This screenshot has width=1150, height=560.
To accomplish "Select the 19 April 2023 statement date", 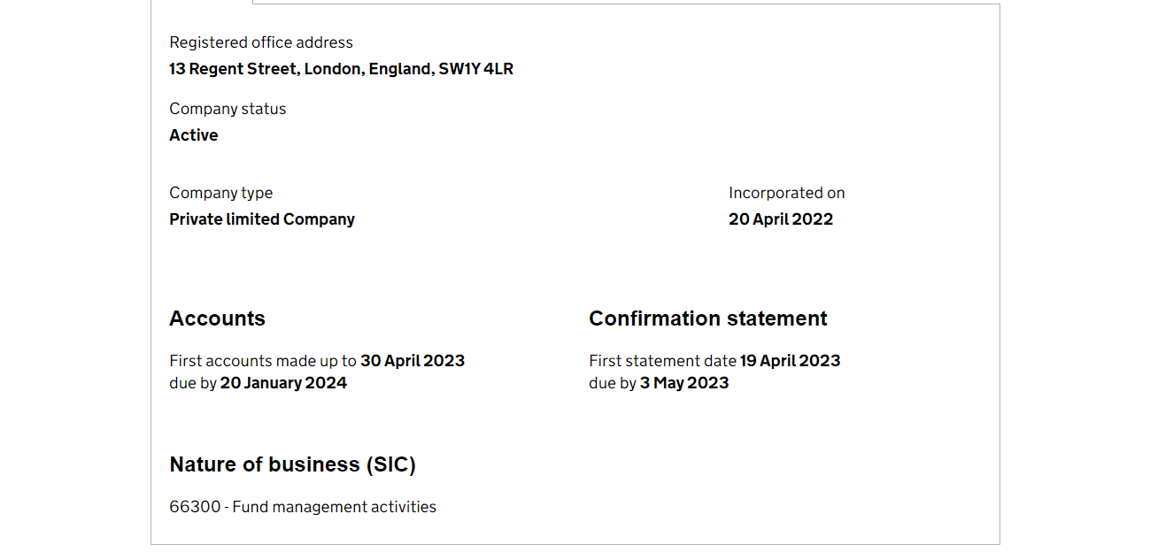I will (x=791, y=361).
